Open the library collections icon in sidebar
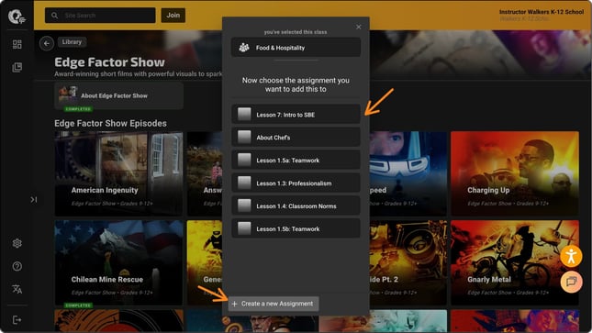The image size is (592, 333). click(x=17, y=68)
